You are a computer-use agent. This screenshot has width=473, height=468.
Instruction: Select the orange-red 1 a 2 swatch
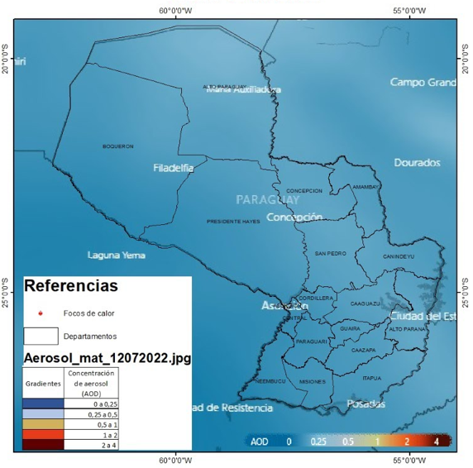pyautogui.click(x=43, y=435)
